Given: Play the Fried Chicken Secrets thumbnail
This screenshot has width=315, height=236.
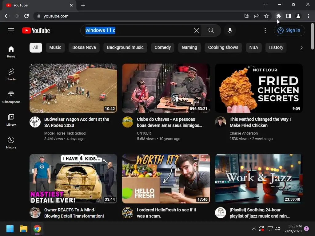Looking at the screenshot, I should click(x=259, y=88).
